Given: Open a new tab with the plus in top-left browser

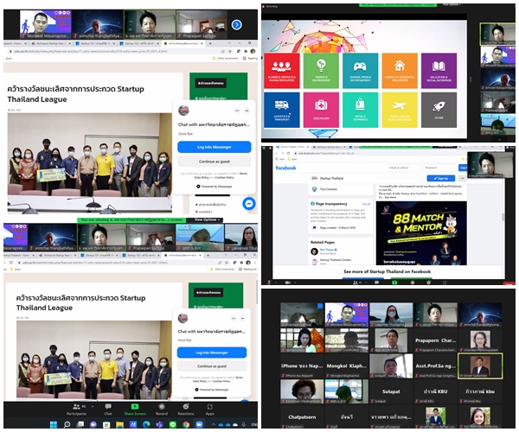Looking at the screenshot, I should point(210,43).
